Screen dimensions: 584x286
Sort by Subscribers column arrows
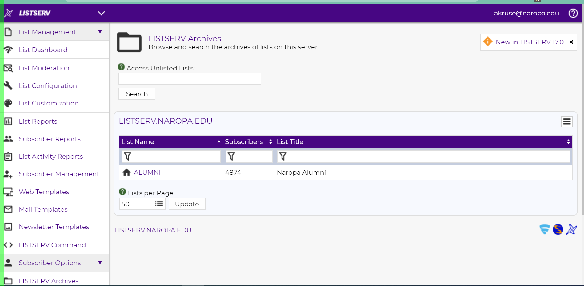(270, 141)
